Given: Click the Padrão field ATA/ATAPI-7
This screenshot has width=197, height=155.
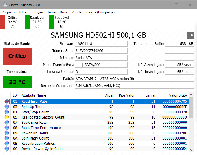Looking at the screenshot, I should (135, 79).
